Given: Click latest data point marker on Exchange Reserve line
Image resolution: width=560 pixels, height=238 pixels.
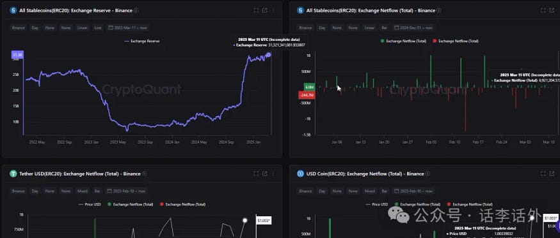Looking at the screenshot, I should [x=269, y=54].
